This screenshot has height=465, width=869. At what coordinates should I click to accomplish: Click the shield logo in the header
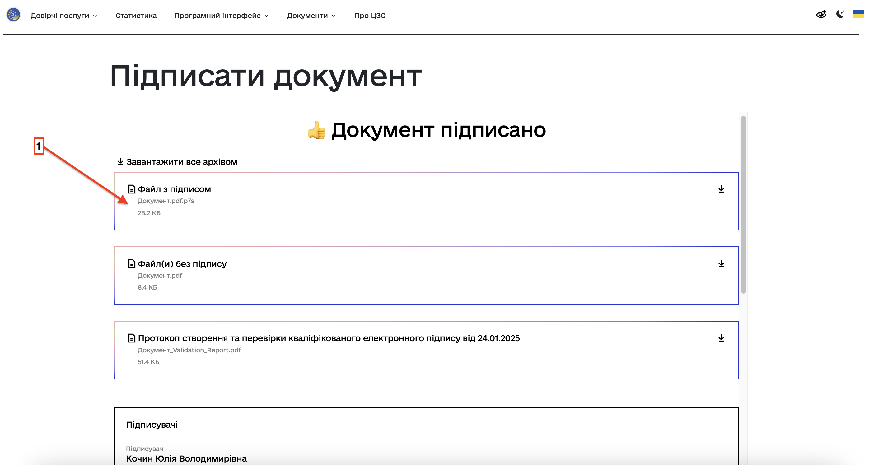pos(13,15)
